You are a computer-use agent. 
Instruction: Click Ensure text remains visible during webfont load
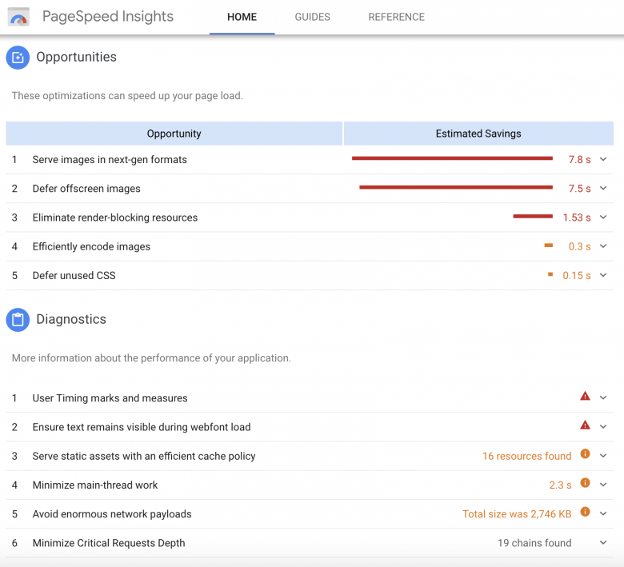tap(142, 427)
